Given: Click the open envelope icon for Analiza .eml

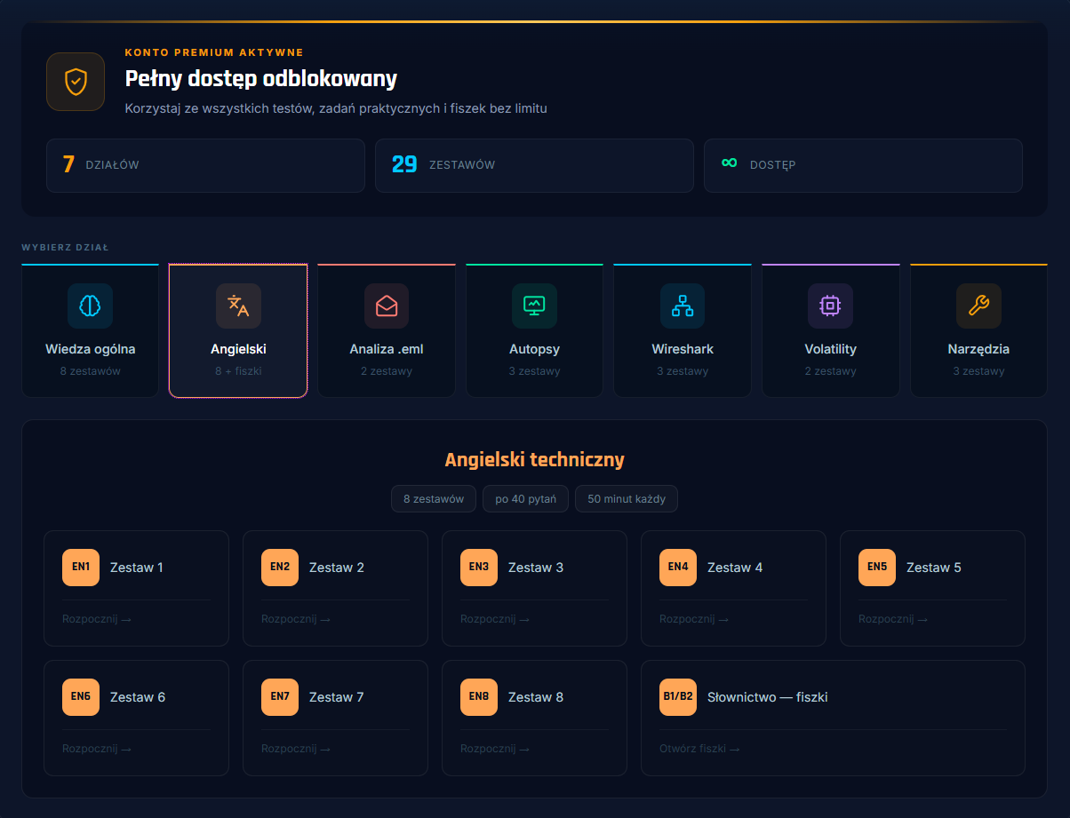Looking at the screenshot, I should pyautogui.click(x=387, y=306).
